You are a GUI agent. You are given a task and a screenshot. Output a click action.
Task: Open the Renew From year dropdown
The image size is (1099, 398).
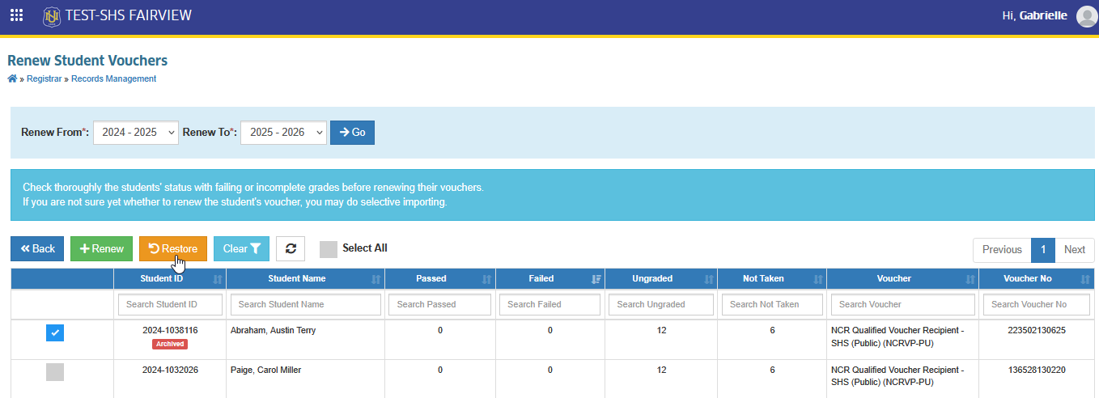coord(136,133)
